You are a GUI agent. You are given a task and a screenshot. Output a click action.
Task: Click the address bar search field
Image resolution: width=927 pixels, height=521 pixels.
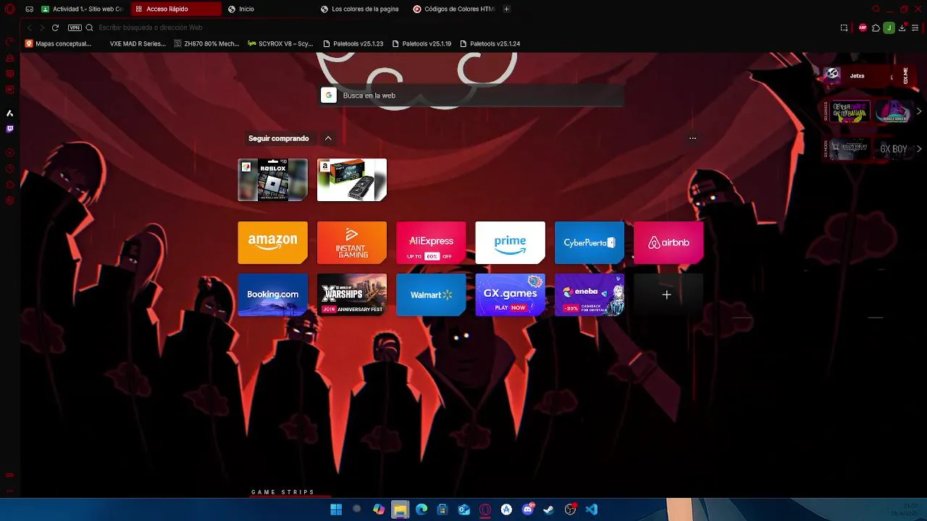463,27
